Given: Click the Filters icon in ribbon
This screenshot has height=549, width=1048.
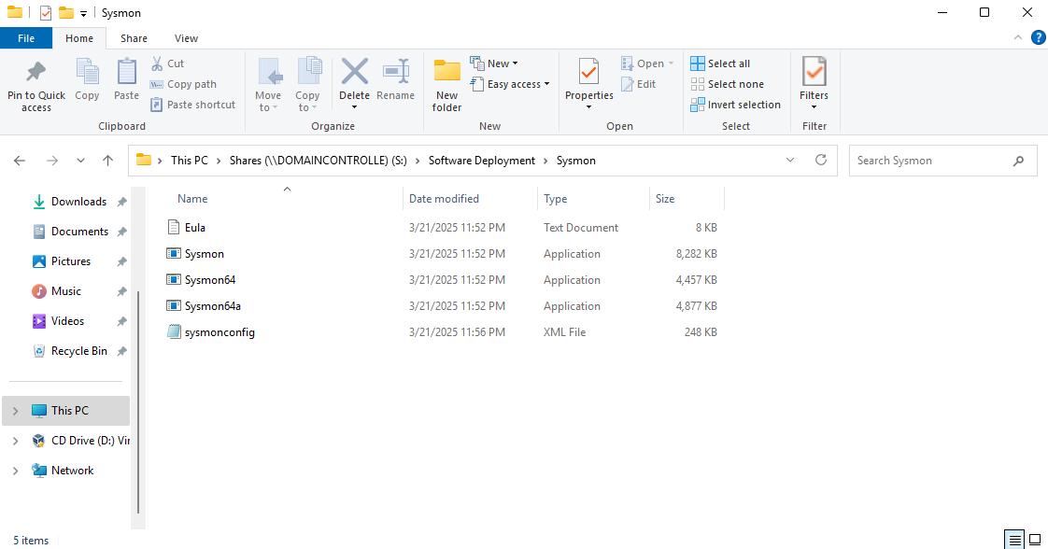Looking at the screenshot, I should coord(814,73).
